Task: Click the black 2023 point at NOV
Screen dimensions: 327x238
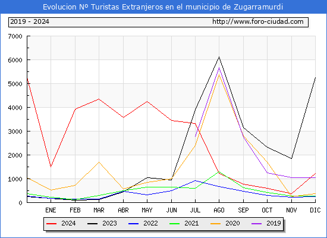Action: [291, 158]
